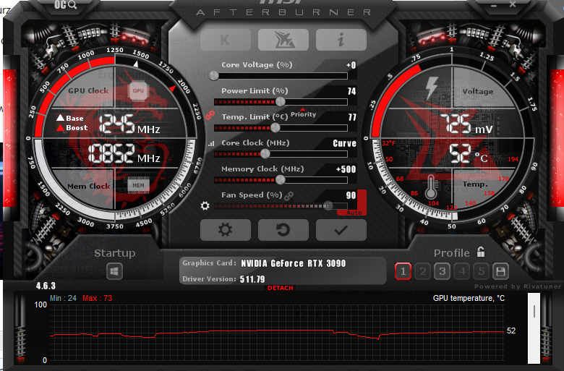The image size is (564, 371).
Task: Click the graphics card name NVIDIA GeForce RTX 3090
Action: [x=293, y=263]
